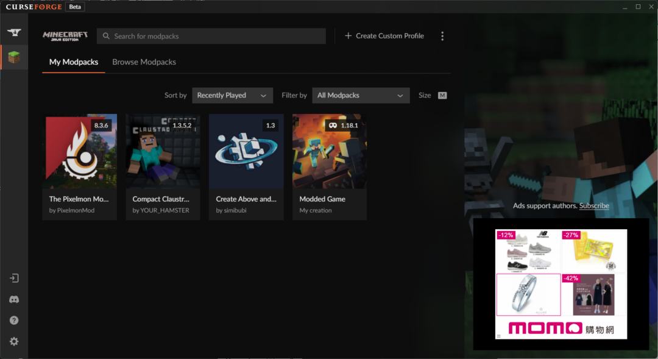The image size is (658, 359).
Task: Click the Create Custom Profile button
Action: click(384, 36)
